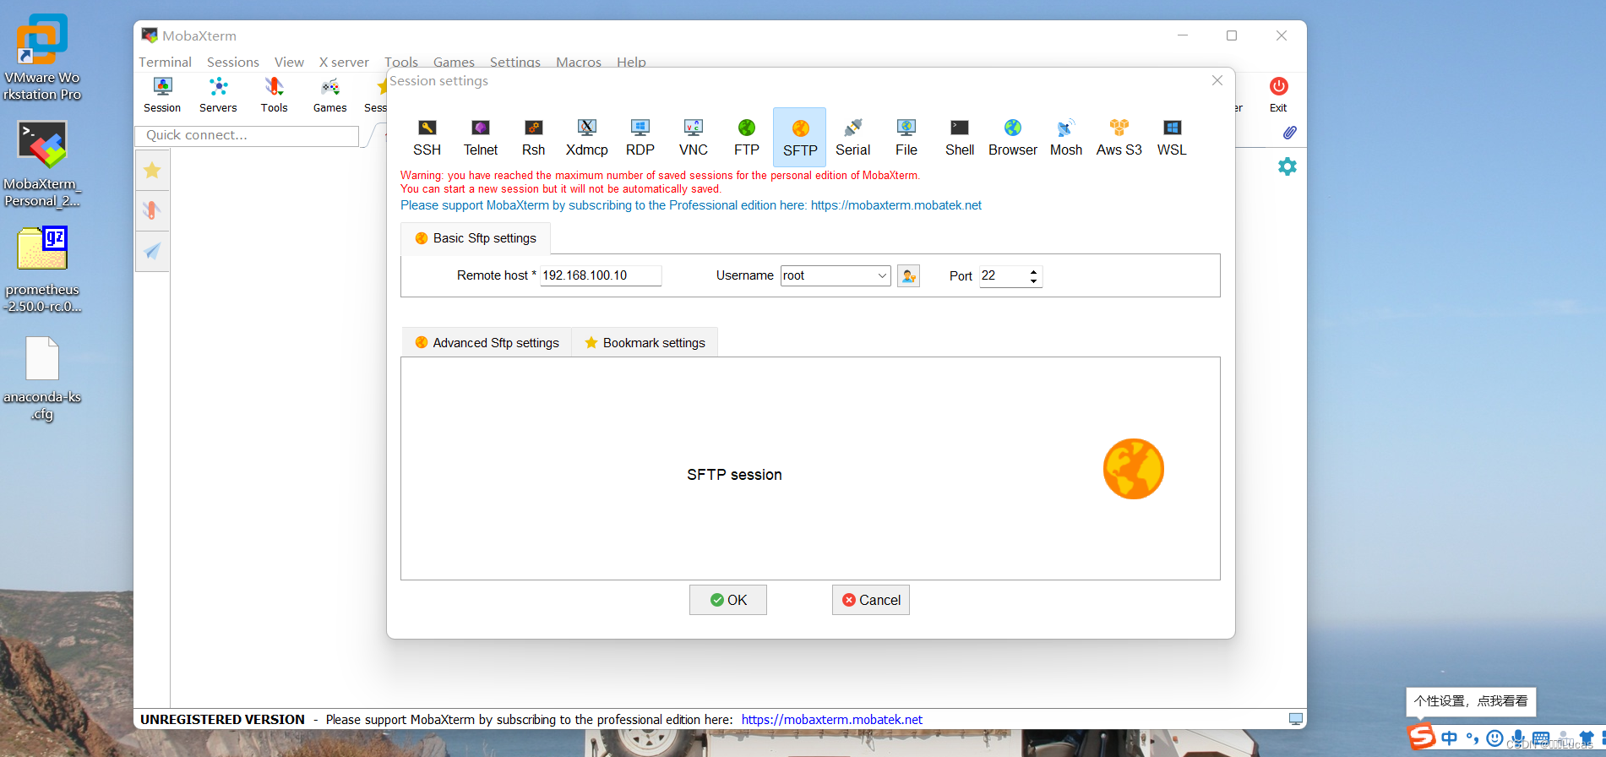Choose the Mosh session type

pos(1065,138)
